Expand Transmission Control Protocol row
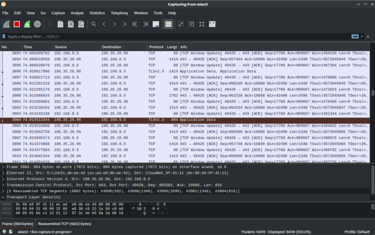The width and height of the screenshot is (375, 235). pyautogui.click(x=3, y=185)
